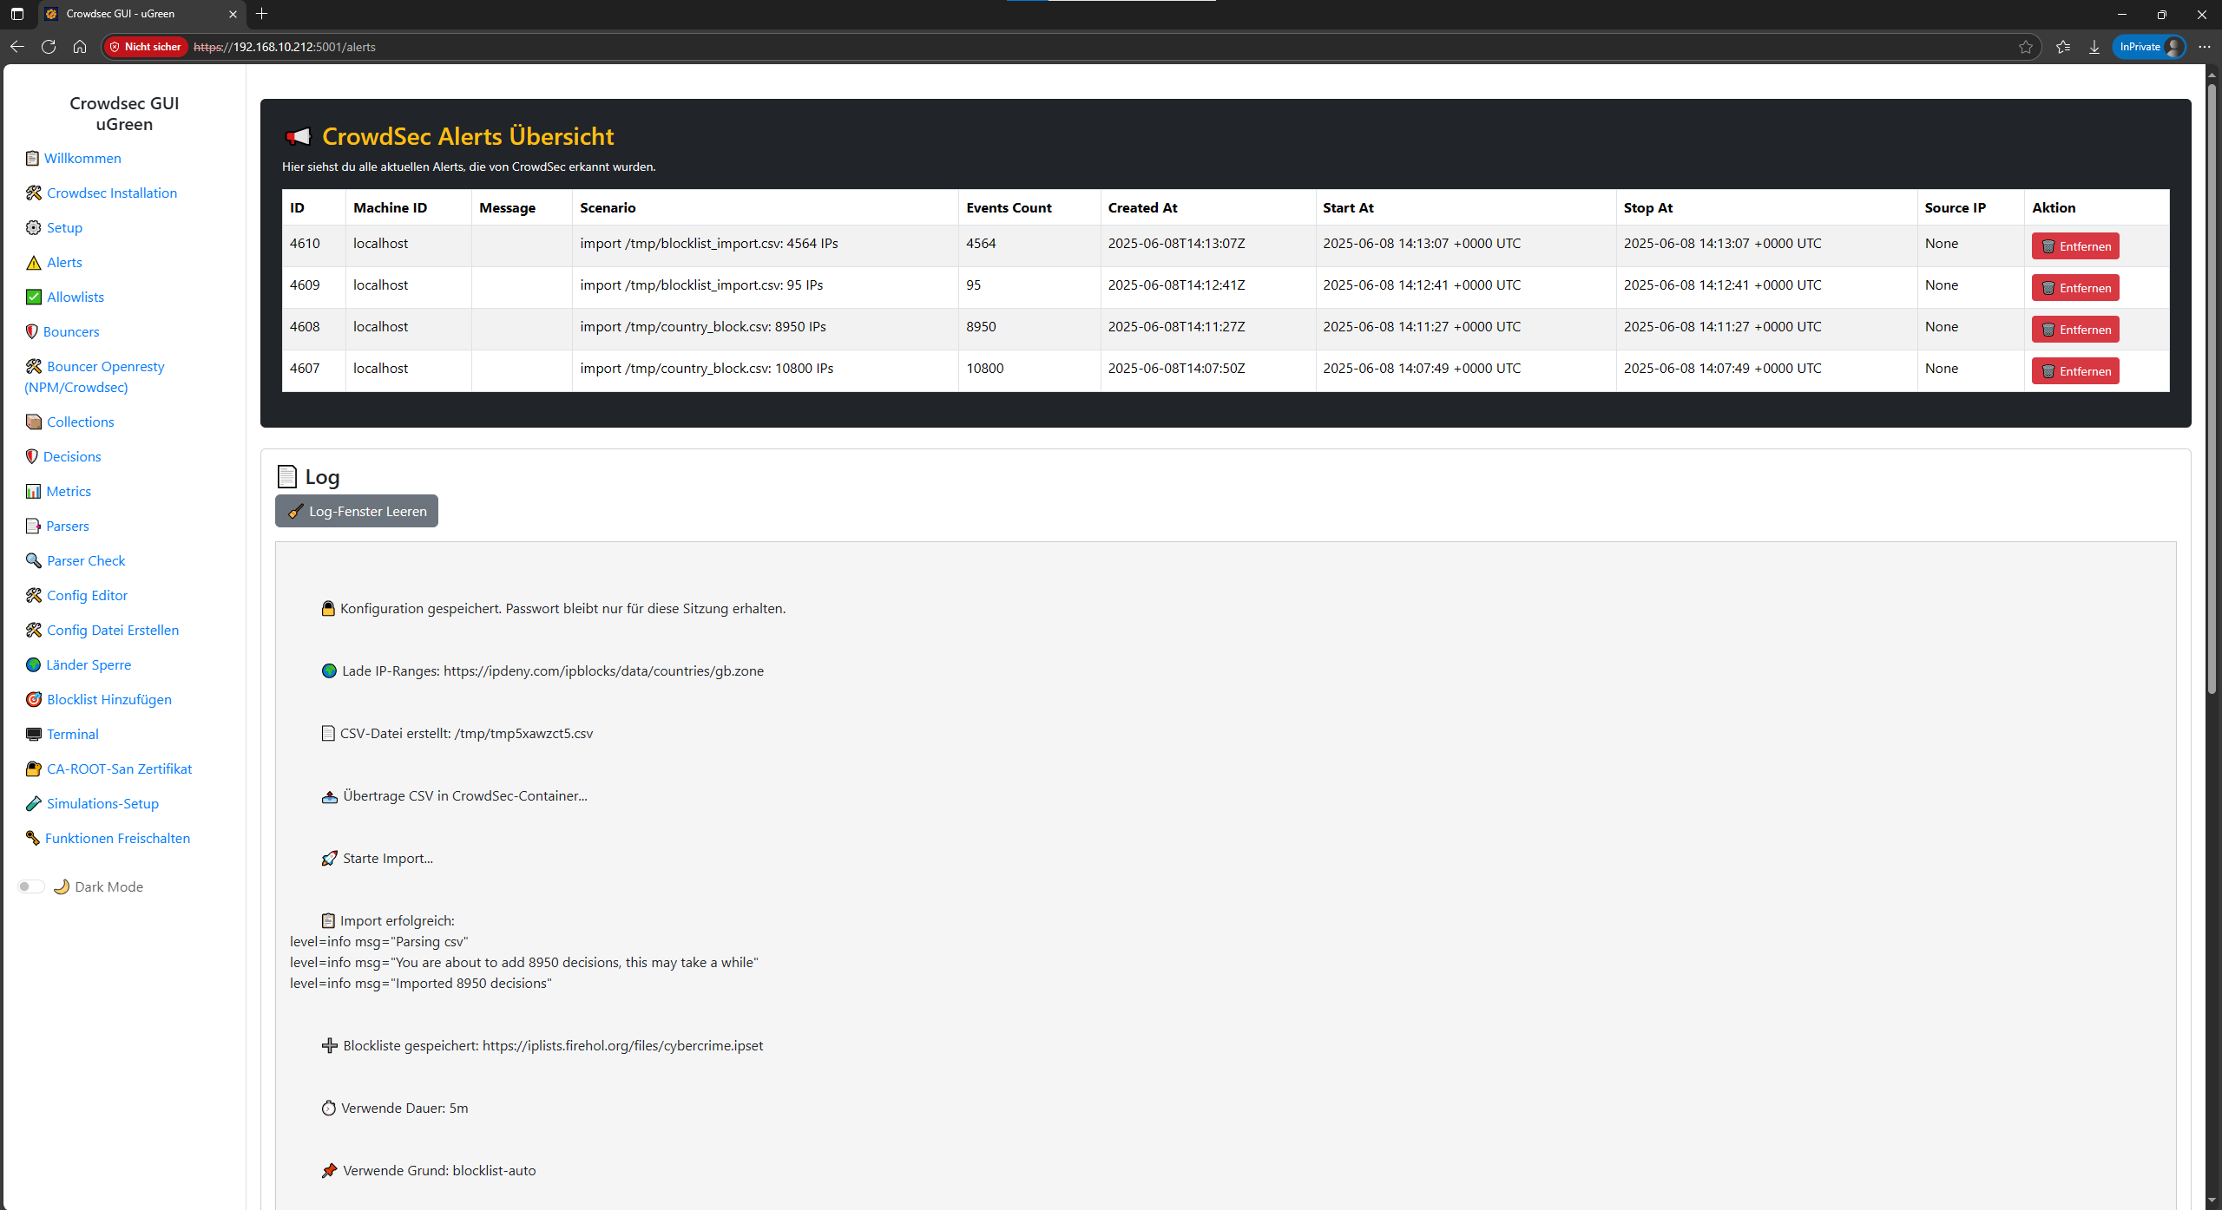The image size is (2222, 1210).
Task: Open a new browser tab
Action: pyautogui.click(x=262, y=14)
